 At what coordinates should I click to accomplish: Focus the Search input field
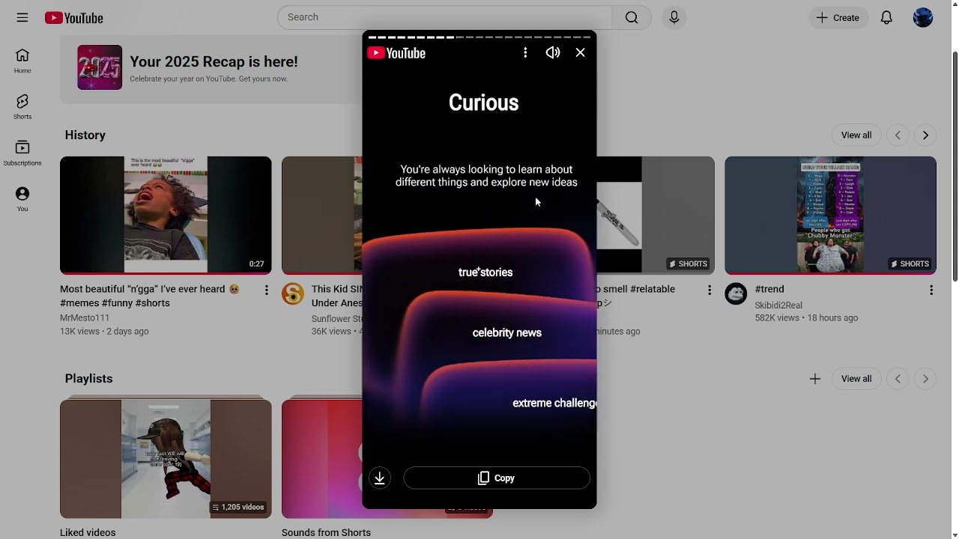[445, 17]
